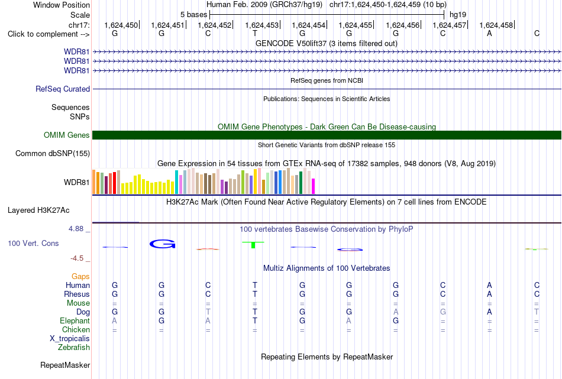Click the orange Gaps label
This screenshot has width=562, height=379.
point(80,276)
